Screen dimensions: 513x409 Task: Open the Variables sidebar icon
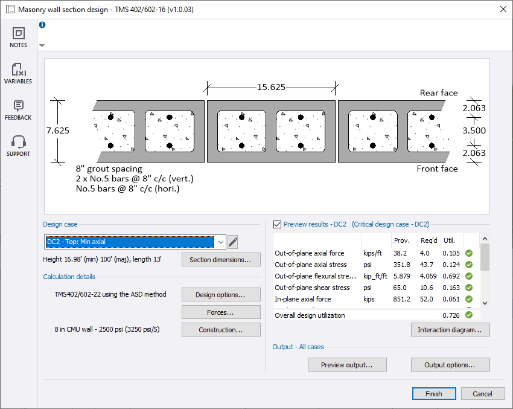(x=18, y=69)
